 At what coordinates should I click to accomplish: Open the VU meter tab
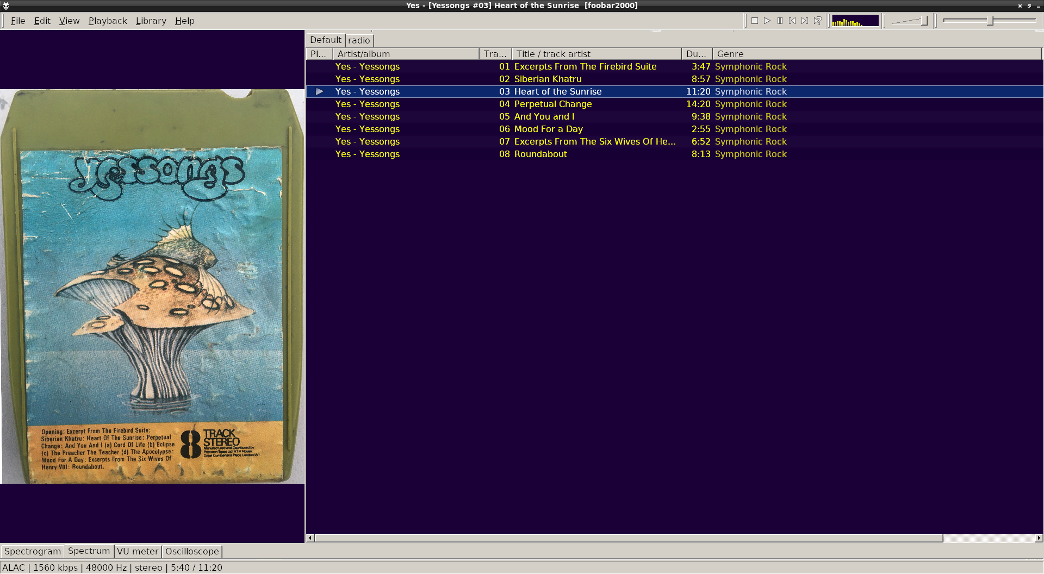click(138, 551)
